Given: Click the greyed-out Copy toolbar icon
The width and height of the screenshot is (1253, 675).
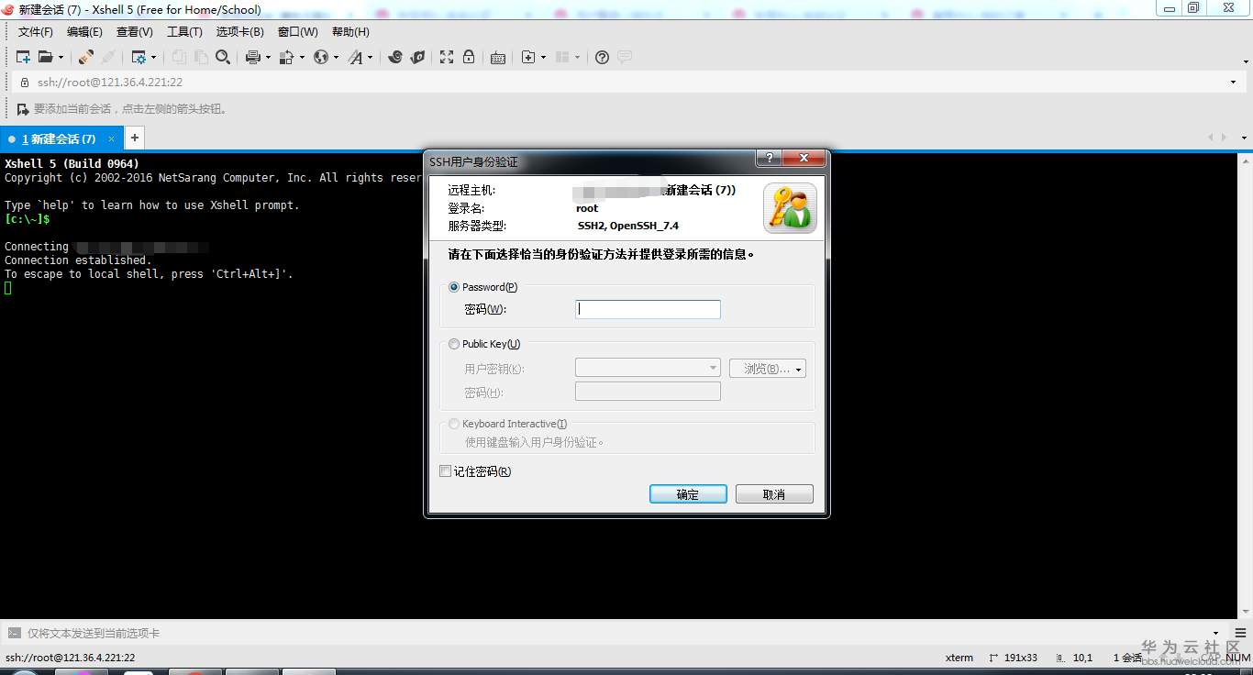Looking at the screenshot, I should point(179,57).
